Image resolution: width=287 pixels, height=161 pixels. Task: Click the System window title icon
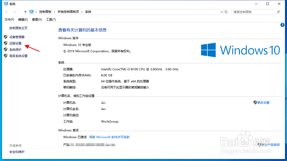pyautogui.click(x=6, y=4)
